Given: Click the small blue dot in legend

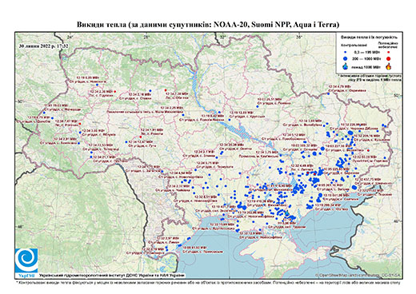Looking at the screenshot, I should point(346,53).
